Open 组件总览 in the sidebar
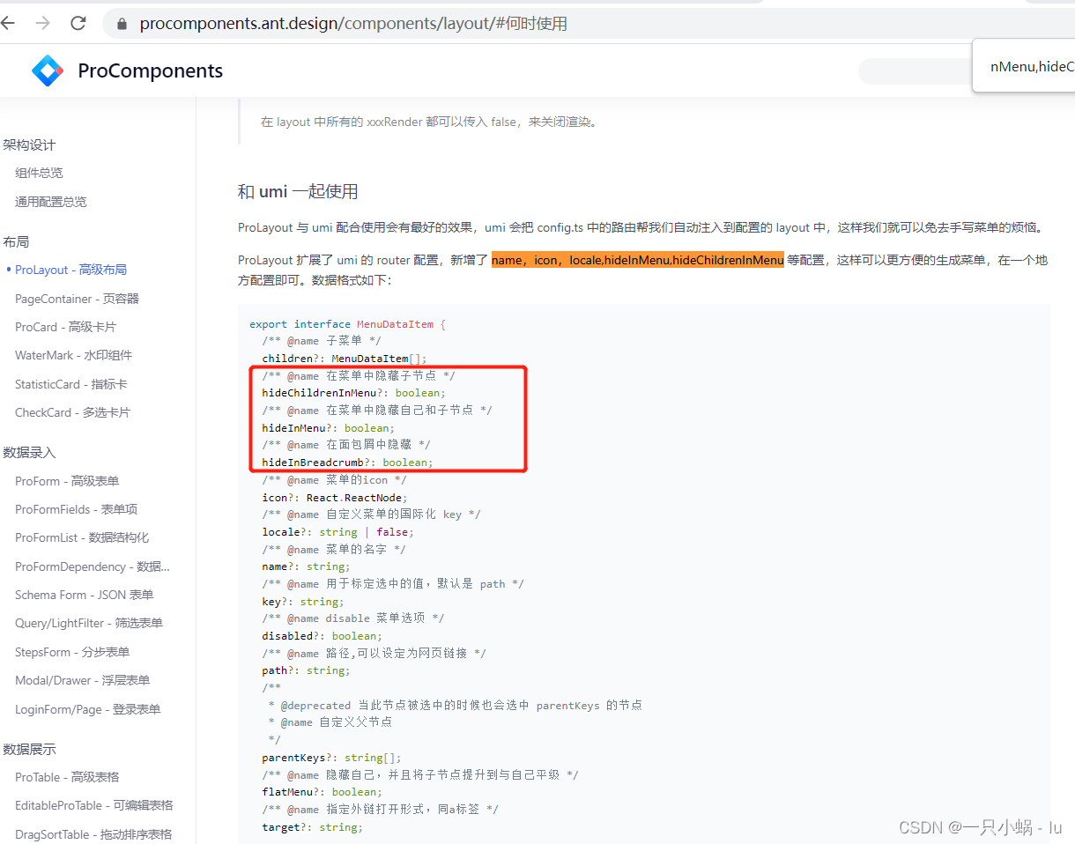The height and width of the screenshot is (844, 1075). tap(39, 173)
